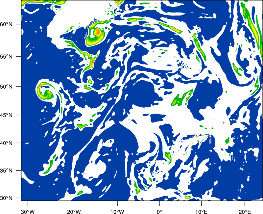The height and width of the screenshot is (214, 263).
Task: Click the 20°E longitude label
Action: click(x=245, y=212)
